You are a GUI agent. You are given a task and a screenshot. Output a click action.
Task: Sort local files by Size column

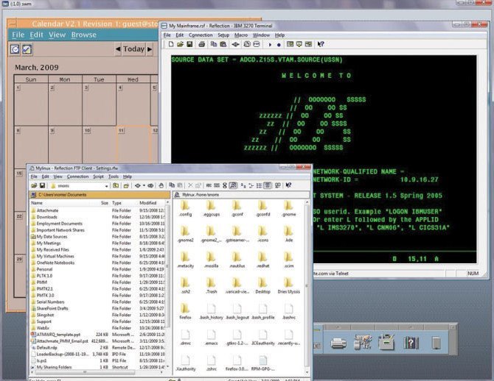(104, 203)
